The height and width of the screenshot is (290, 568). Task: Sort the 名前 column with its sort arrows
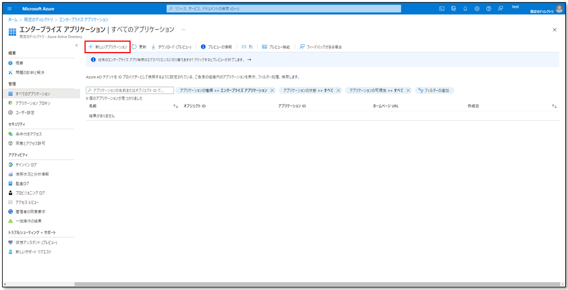tap(176, 106)
